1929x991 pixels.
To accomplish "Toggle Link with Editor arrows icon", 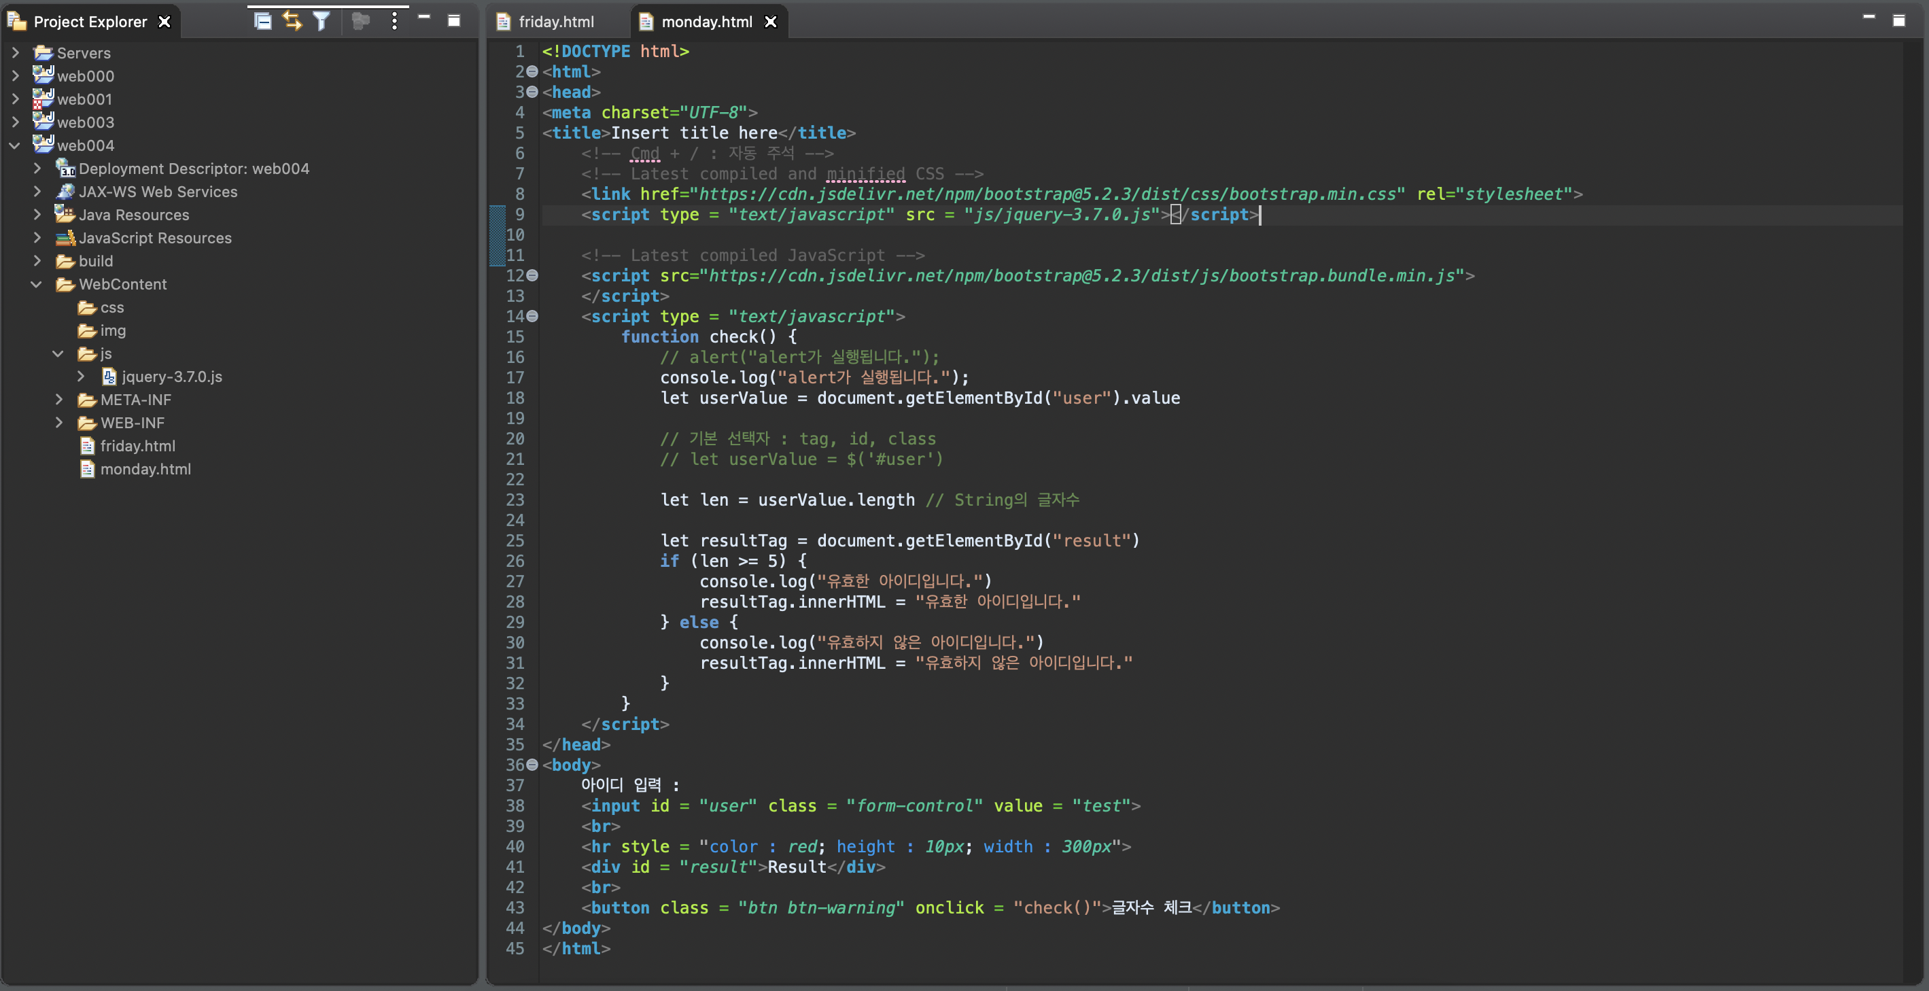I will (x=292, y=21).
